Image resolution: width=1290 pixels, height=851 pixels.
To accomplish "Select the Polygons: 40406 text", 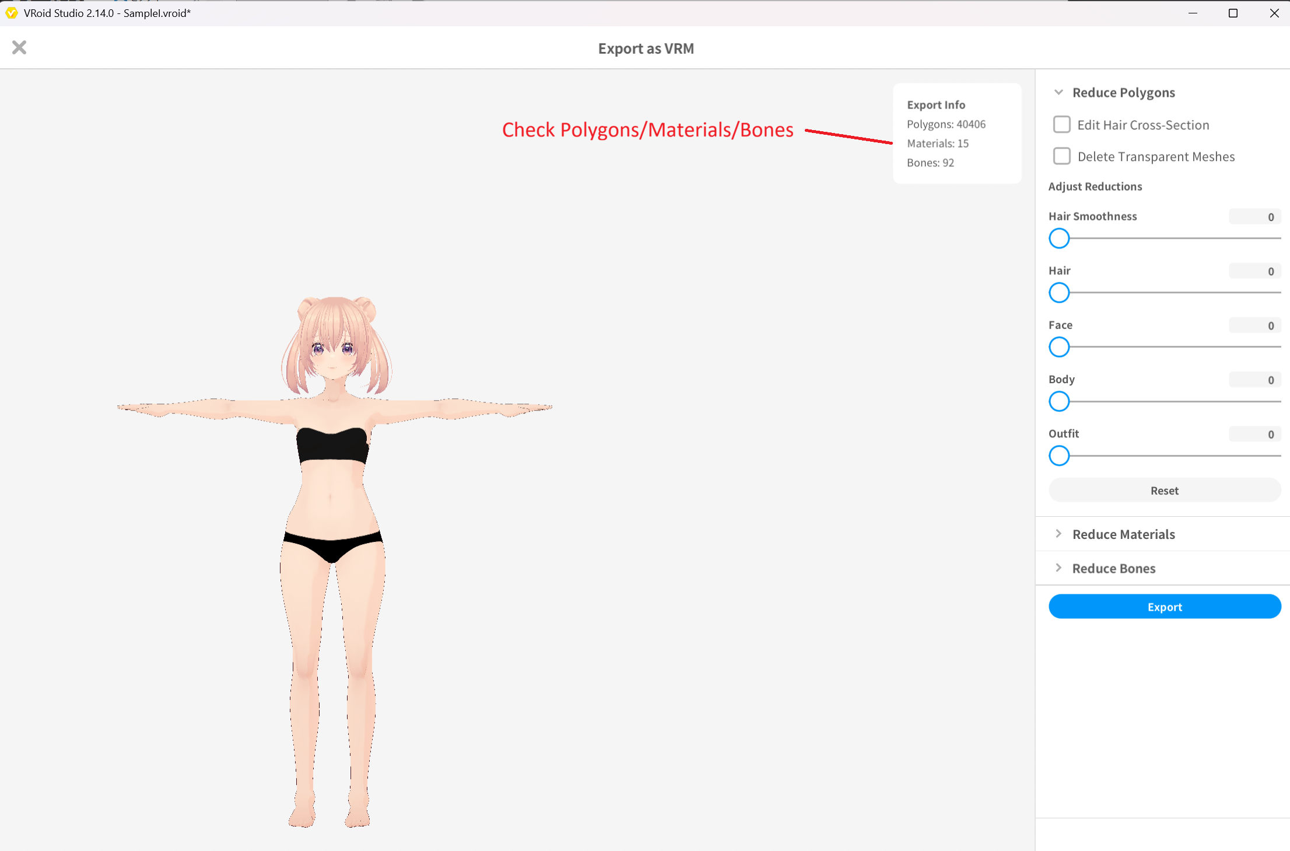I will click(946, 124).
